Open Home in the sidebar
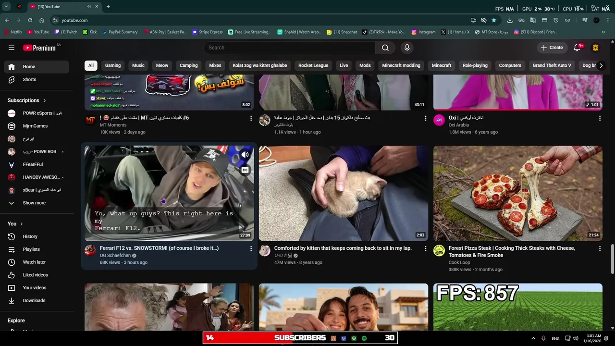 [37, 67]
